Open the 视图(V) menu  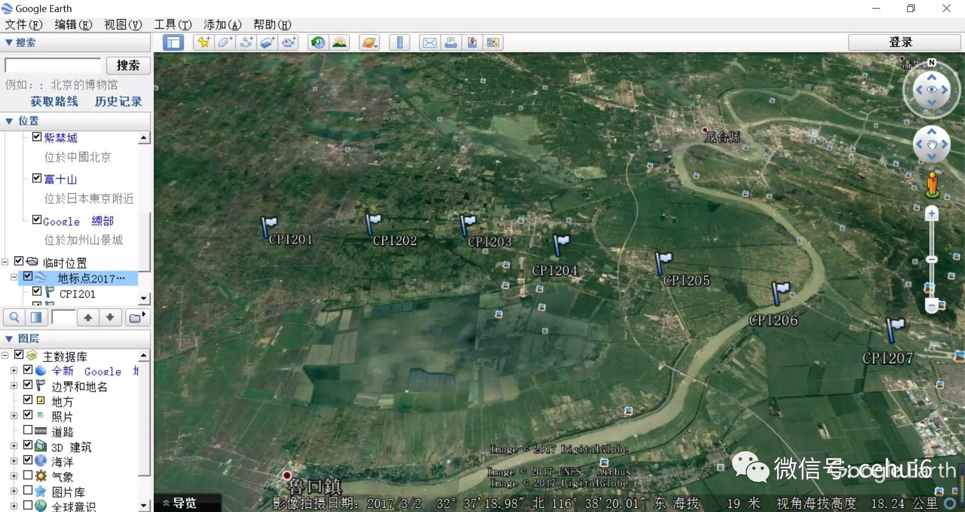[x=123, y=25]
